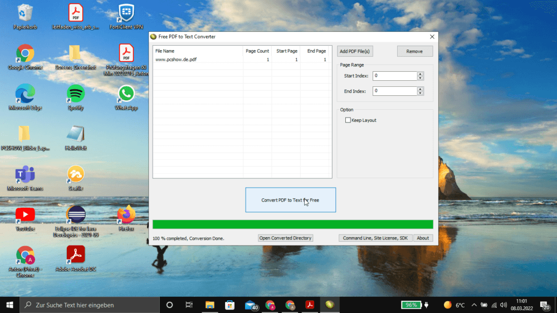Open notification center in taskbar
The image size is (557, 313).
(545, 305)
